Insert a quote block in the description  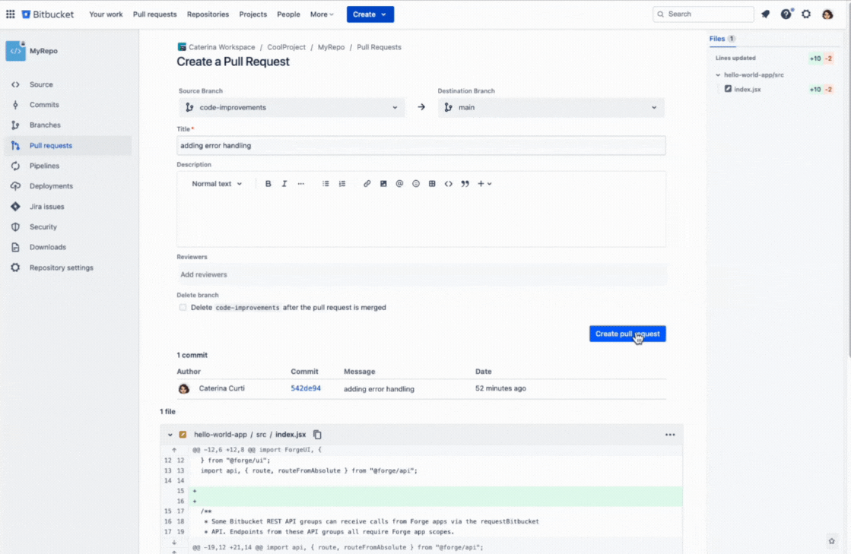464,183
